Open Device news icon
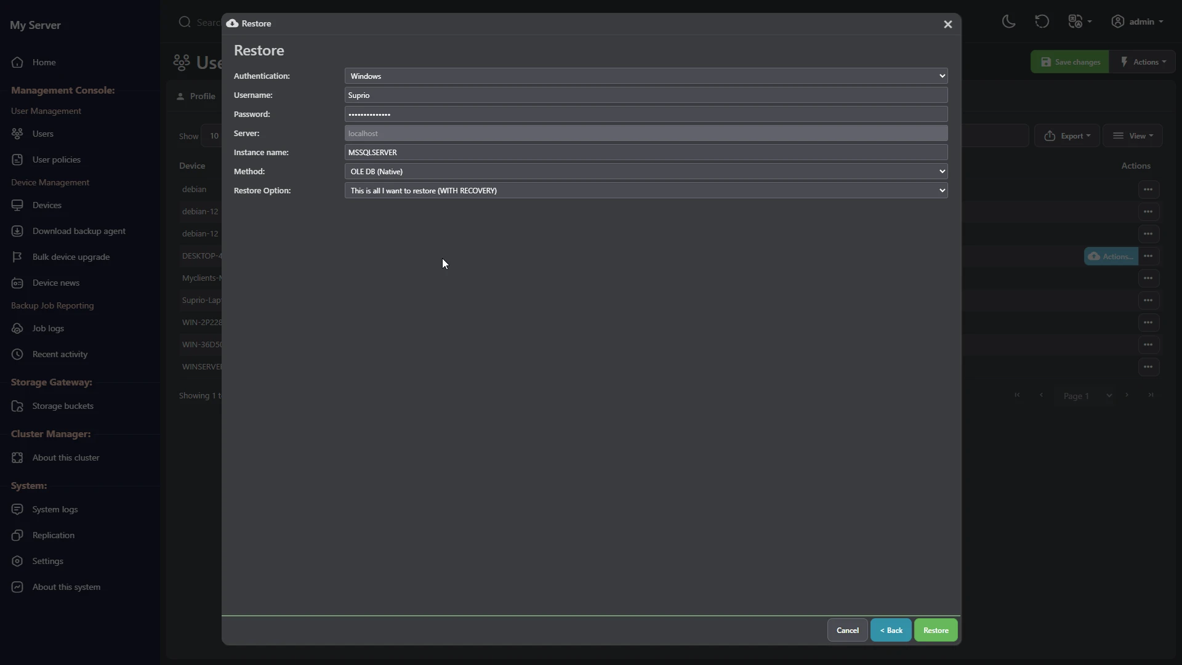Screen dimensions: 1182x665 tap(17, 283)
